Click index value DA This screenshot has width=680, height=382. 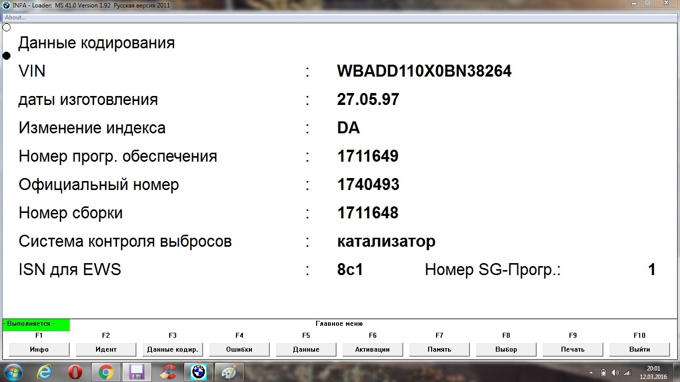[348, 128]
